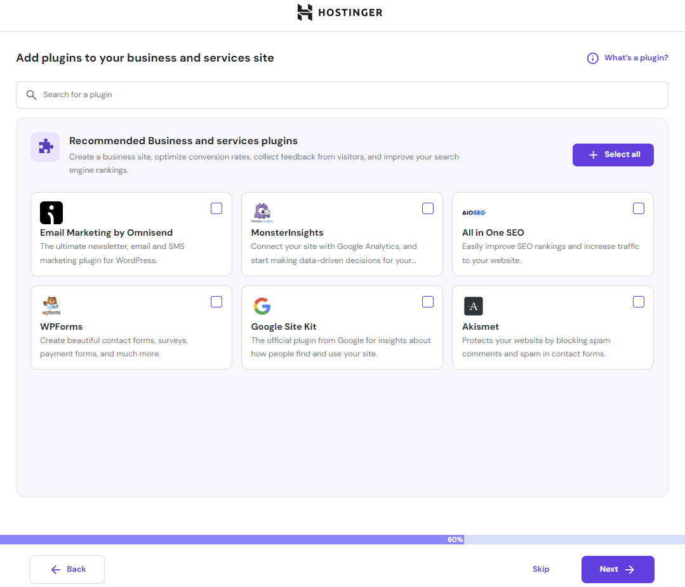Click the WPForms bear logo
Screen dimensions: 685x587
[51, 306]
